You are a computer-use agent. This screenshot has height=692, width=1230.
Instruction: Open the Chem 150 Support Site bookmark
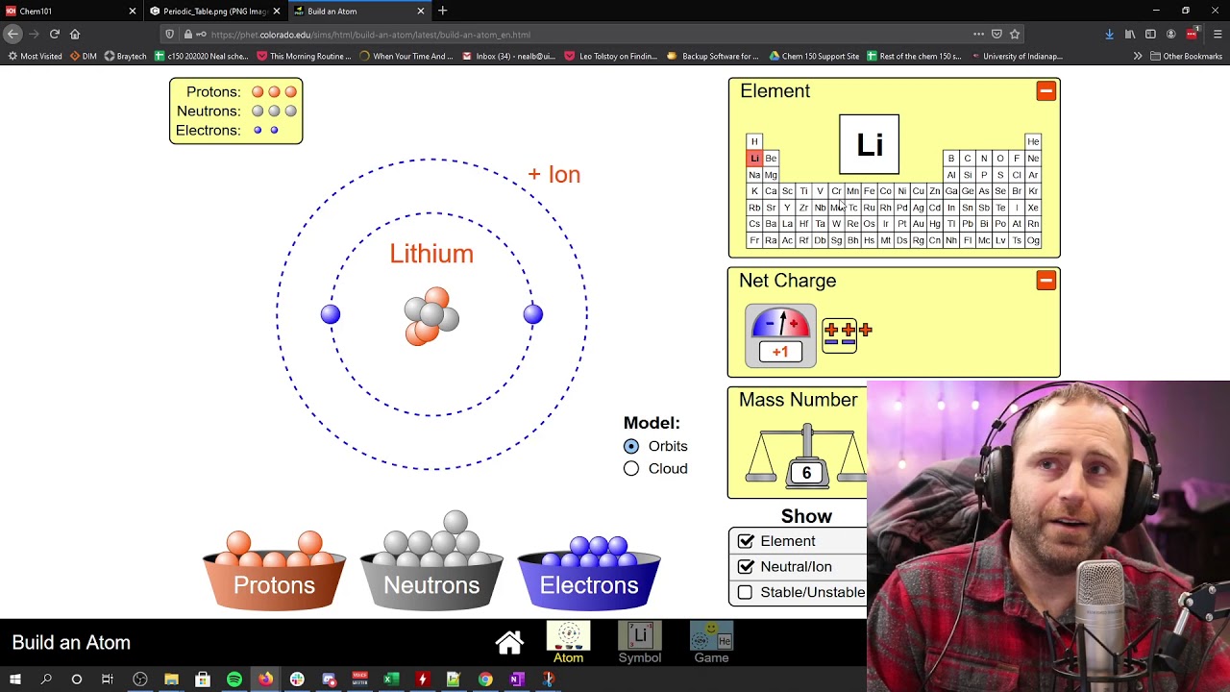pyautogui.click(x=813, y=56)
